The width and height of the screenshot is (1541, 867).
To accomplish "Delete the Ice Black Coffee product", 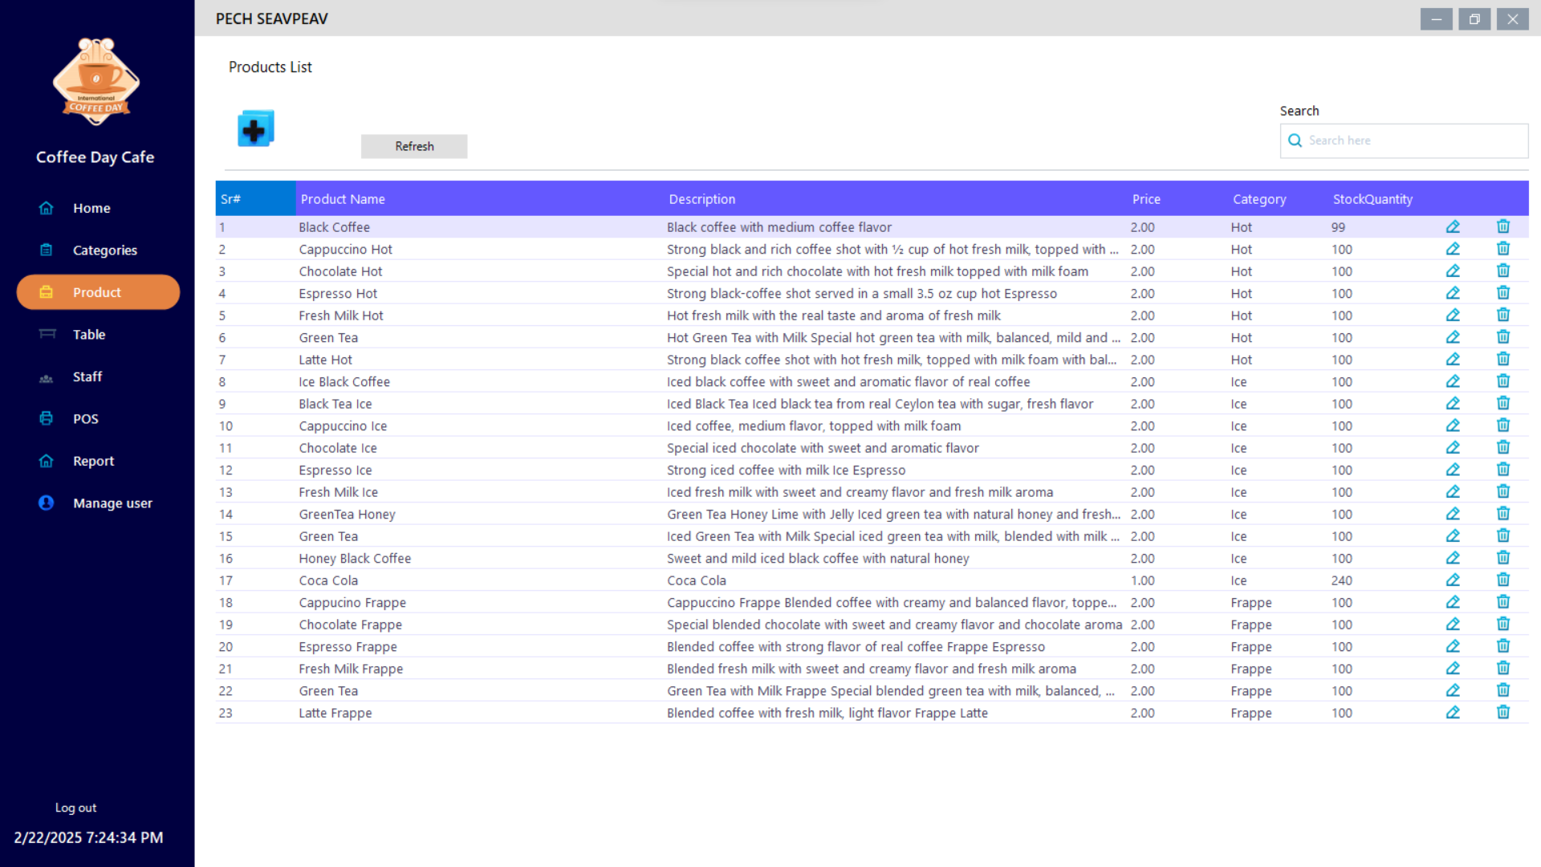I will pyautogui.click(x=1503, y=381).
